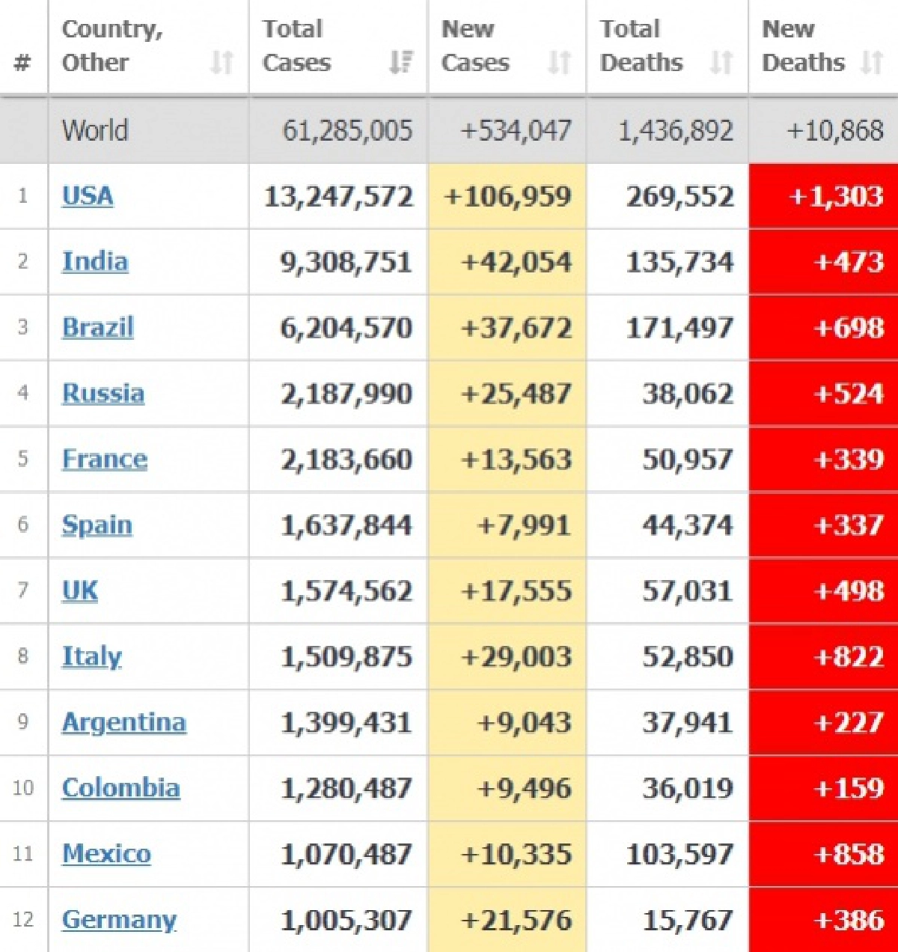
Task: Follow the Russia link
Action: [103, 394]
